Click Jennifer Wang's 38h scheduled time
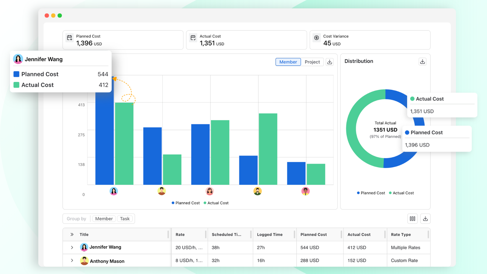This screenshot has height=274, width=487. click(230, 248)
